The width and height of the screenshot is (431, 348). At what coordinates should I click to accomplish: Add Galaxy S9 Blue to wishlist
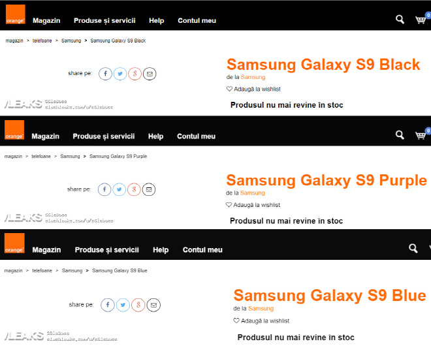coord(261,321)
